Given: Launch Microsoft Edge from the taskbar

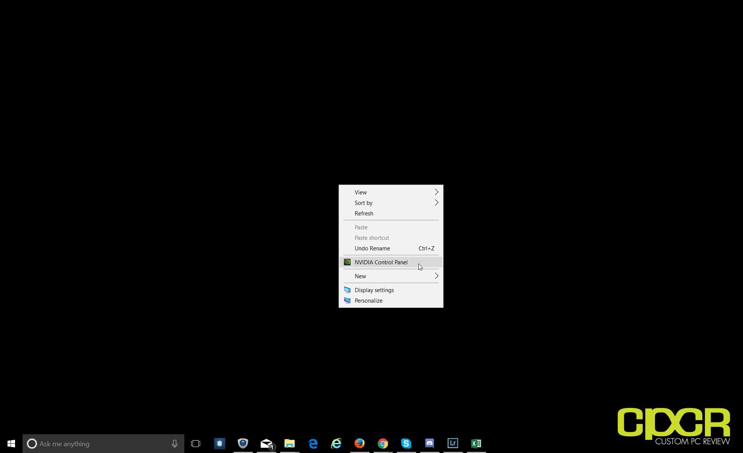Looking at the screenshot, I should [x=313, y=444].
